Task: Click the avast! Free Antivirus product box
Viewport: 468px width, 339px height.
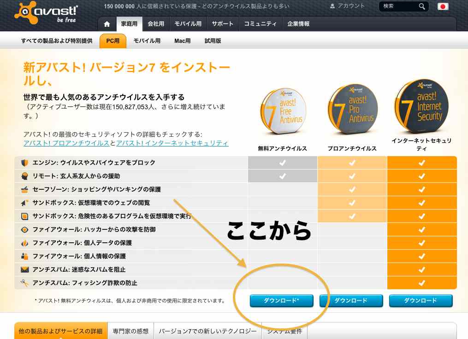Action: coord(283,111)
